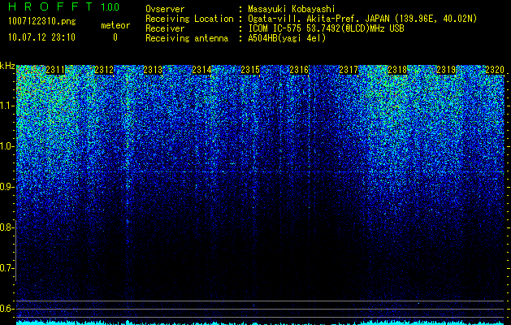Select the file name 1007122310.png
Viewport: 511px width, 325px height.
coord(42,21)
